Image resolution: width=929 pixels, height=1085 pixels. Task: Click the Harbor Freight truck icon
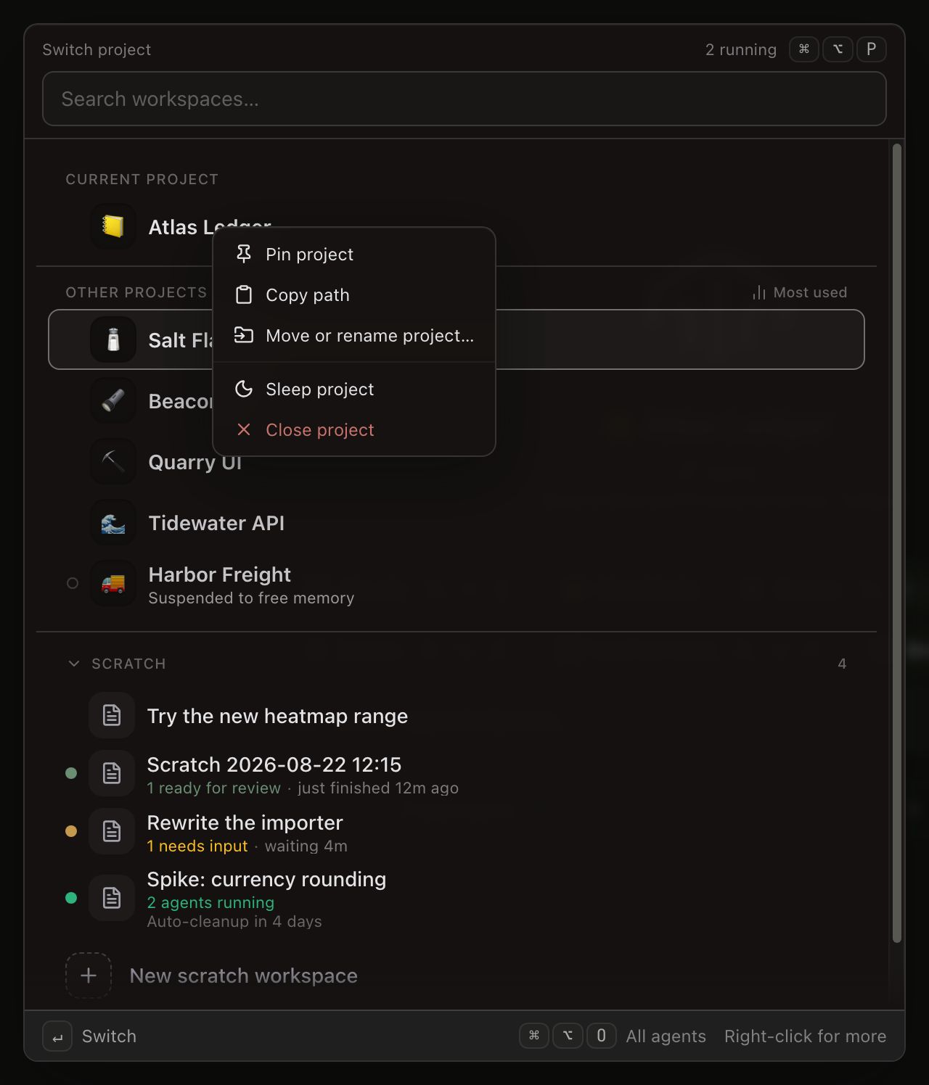(113, 583)
